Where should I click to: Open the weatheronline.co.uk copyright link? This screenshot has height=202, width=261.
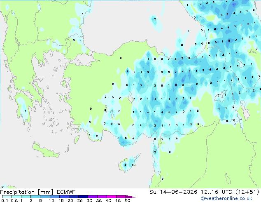coord(226,198)
